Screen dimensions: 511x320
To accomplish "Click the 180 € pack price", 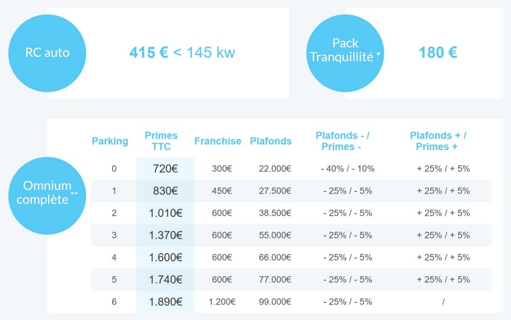I will pos(438,52).
